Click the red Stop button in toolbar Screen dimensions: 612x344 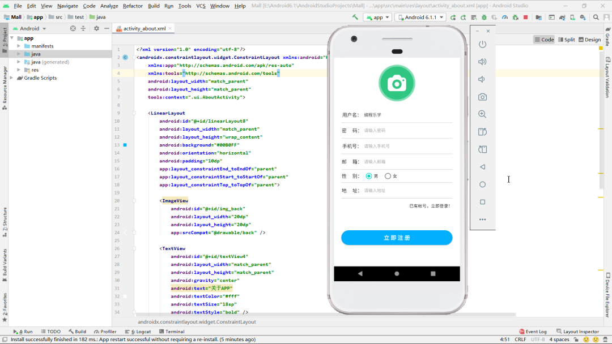tap(525, 17)
